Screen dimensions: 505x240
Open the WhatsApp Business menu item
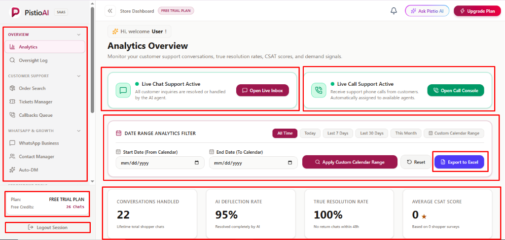pyautogui.click(x=45, y=143)
